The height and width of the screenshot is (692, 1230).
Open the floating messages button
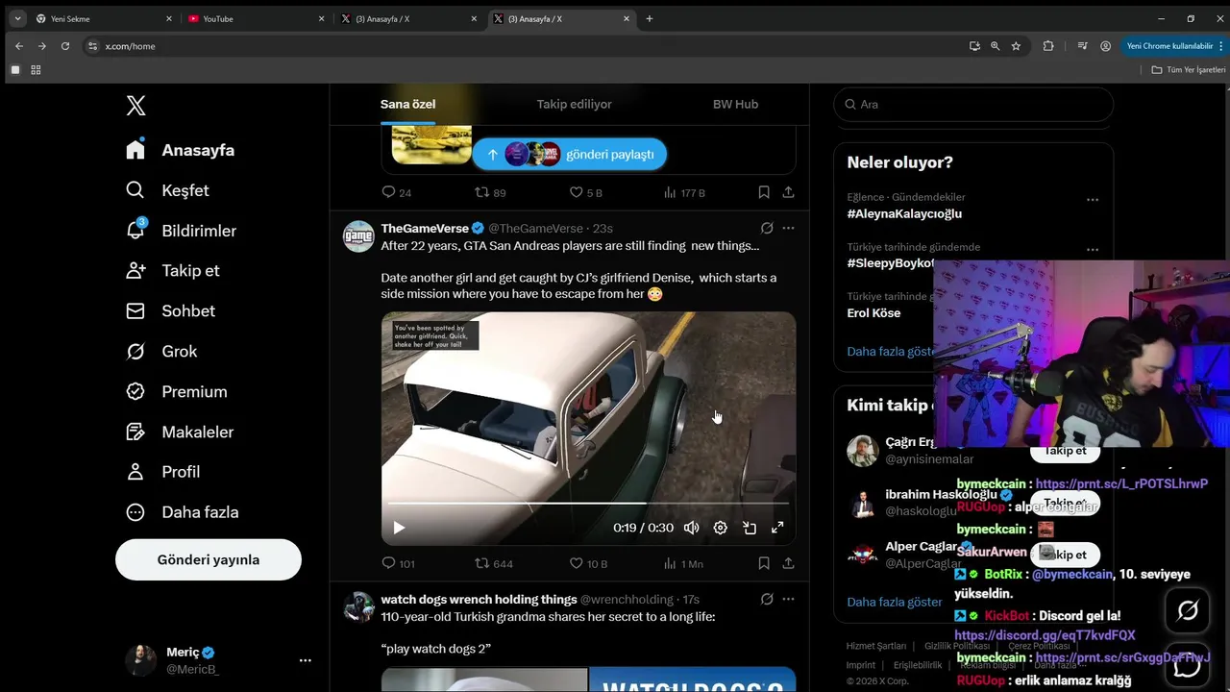click(x=1188, y=665)
